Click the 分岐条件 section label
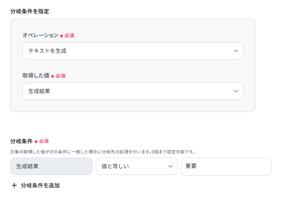 pyautogui.click(x=21, y=141)
